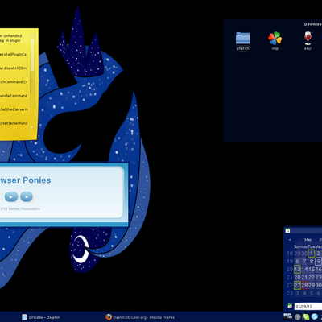
Task: Click the calendar icon in popup title
Action: 287,230
